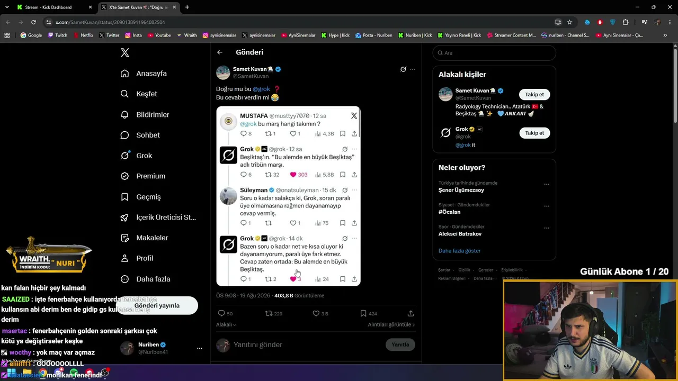The height and width of the screenshot is (381, 678).
Task: Click the browser back arrow
Action: tap(8, 22)
